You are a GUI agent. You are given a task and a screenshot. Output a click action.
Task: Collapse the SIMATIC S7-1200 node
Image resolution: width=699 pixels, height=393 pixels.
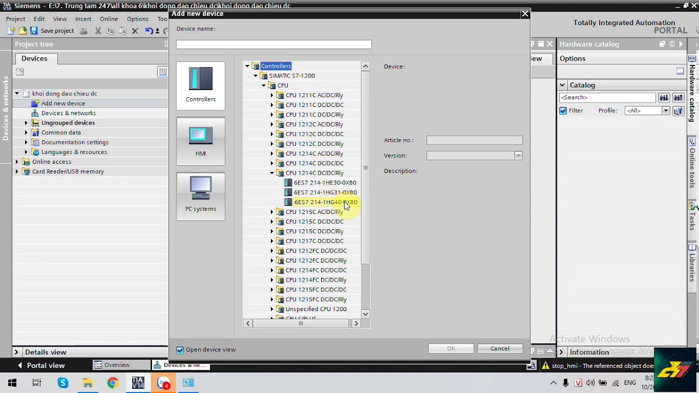pyautogui.click(x=256, y=76)
